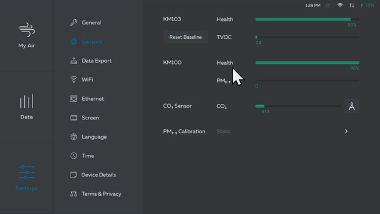Click the KM100 Health label
The height and width of the screenshot is (214, 380).
click(225, 62)
